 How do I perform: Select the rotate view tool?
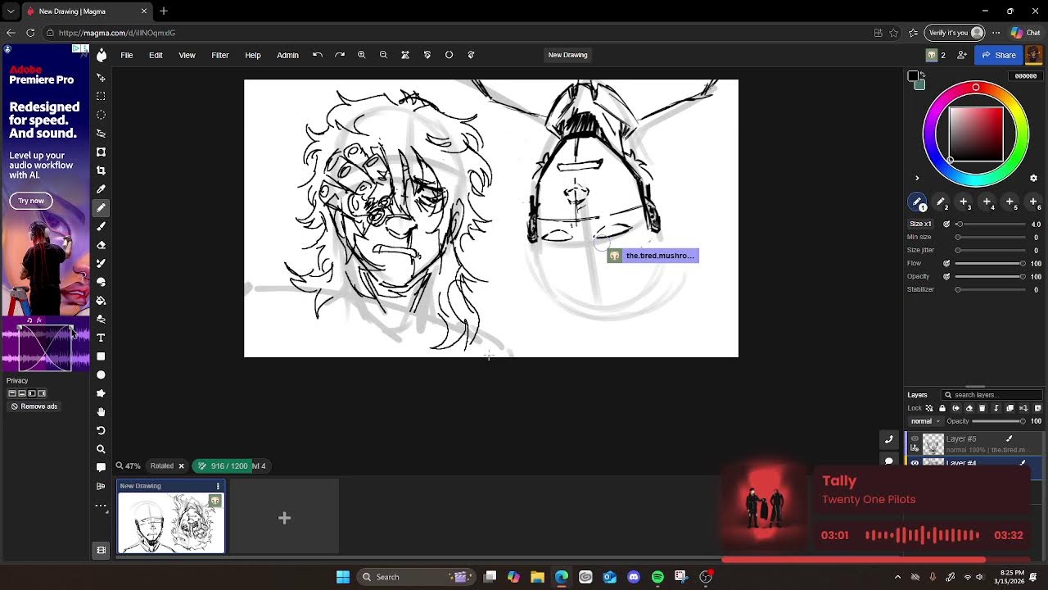[101, 431]
